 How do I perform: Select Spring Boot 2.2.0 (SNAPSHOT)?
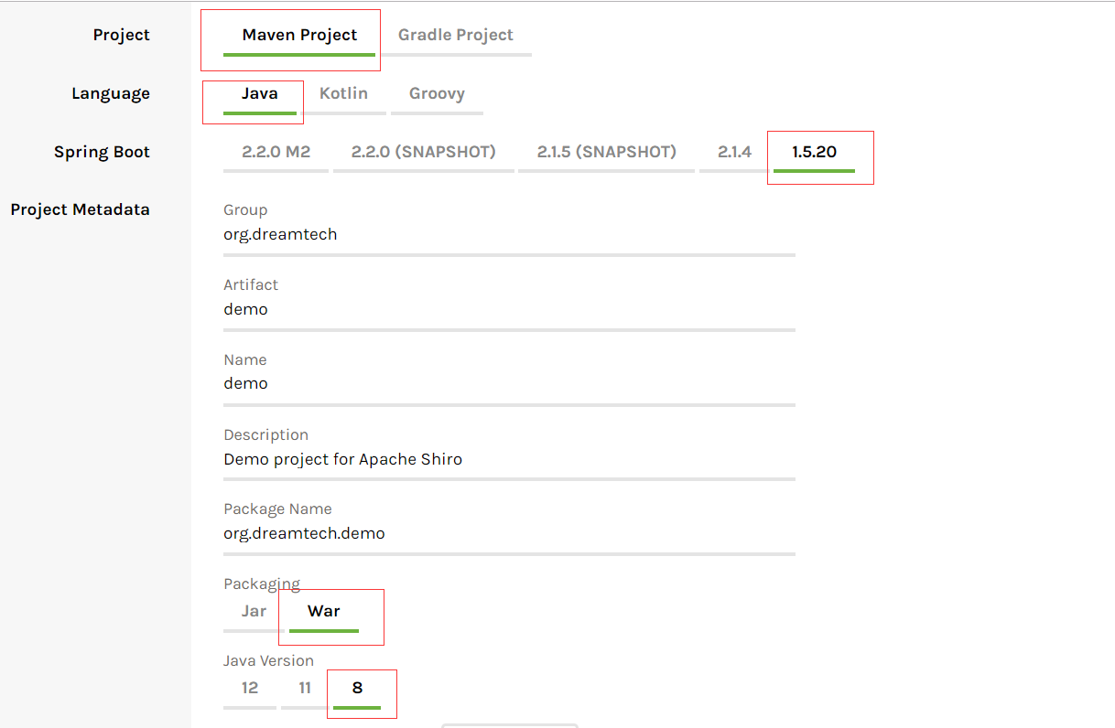423,153
